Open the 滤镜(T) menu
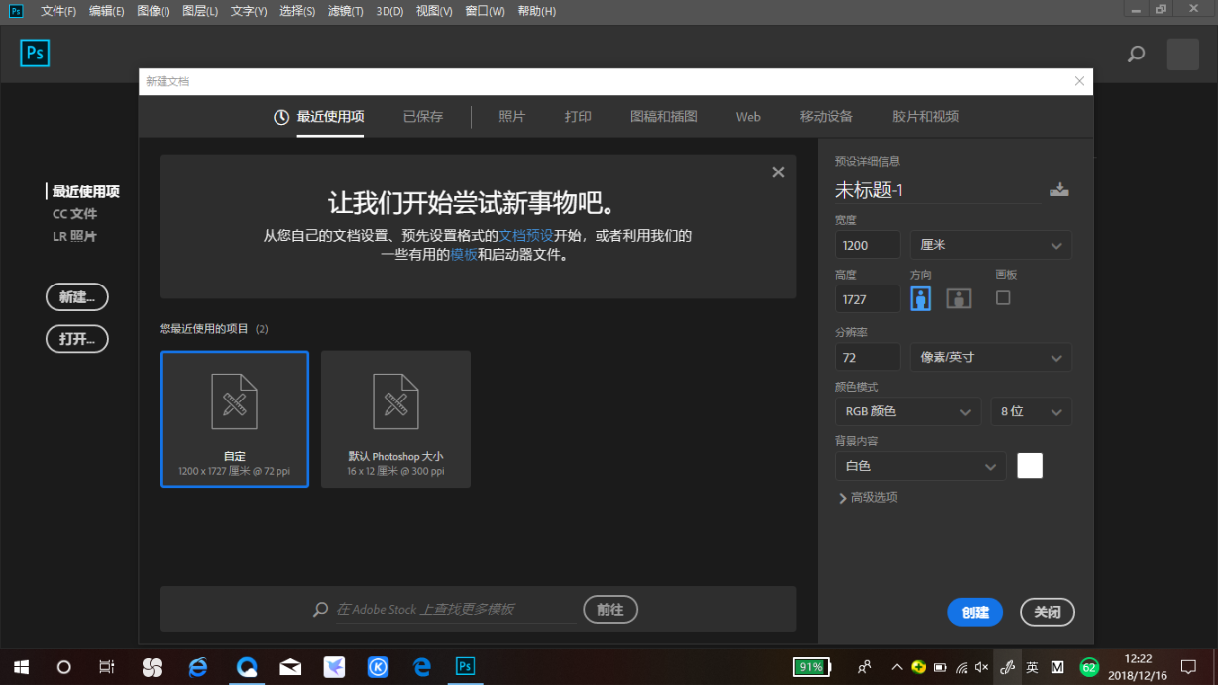 [345, 11]
